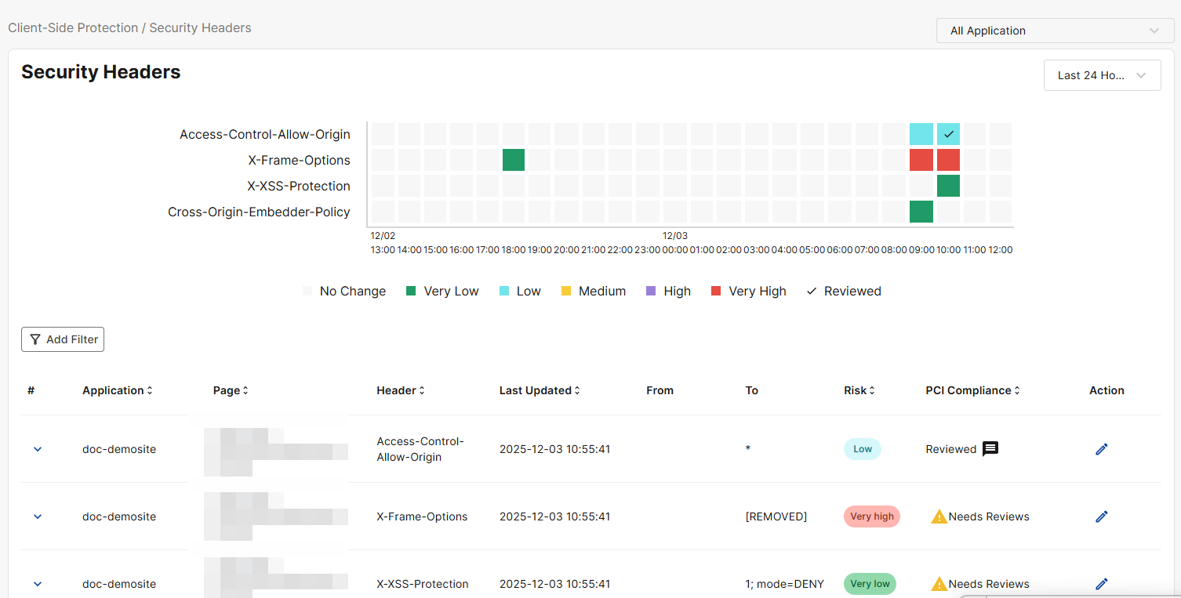
Task: Click the Access-Control-Allow-Origin header cell in the table
Action: point(420,449)
